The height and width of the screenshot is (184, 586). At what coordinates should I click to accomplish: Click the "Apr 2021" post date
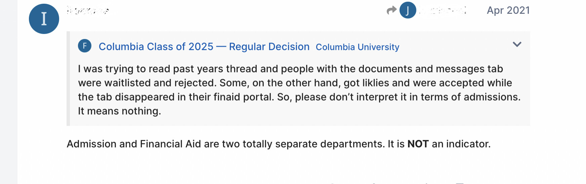508,10
